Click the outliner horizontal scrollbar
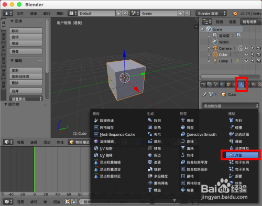 pos(220,77)
